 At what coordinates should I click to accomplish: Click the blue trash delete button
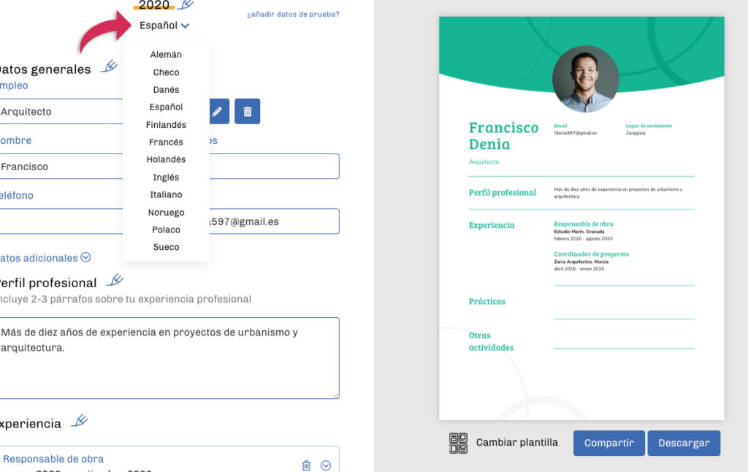pyautogui.click(x=247, y=111)
